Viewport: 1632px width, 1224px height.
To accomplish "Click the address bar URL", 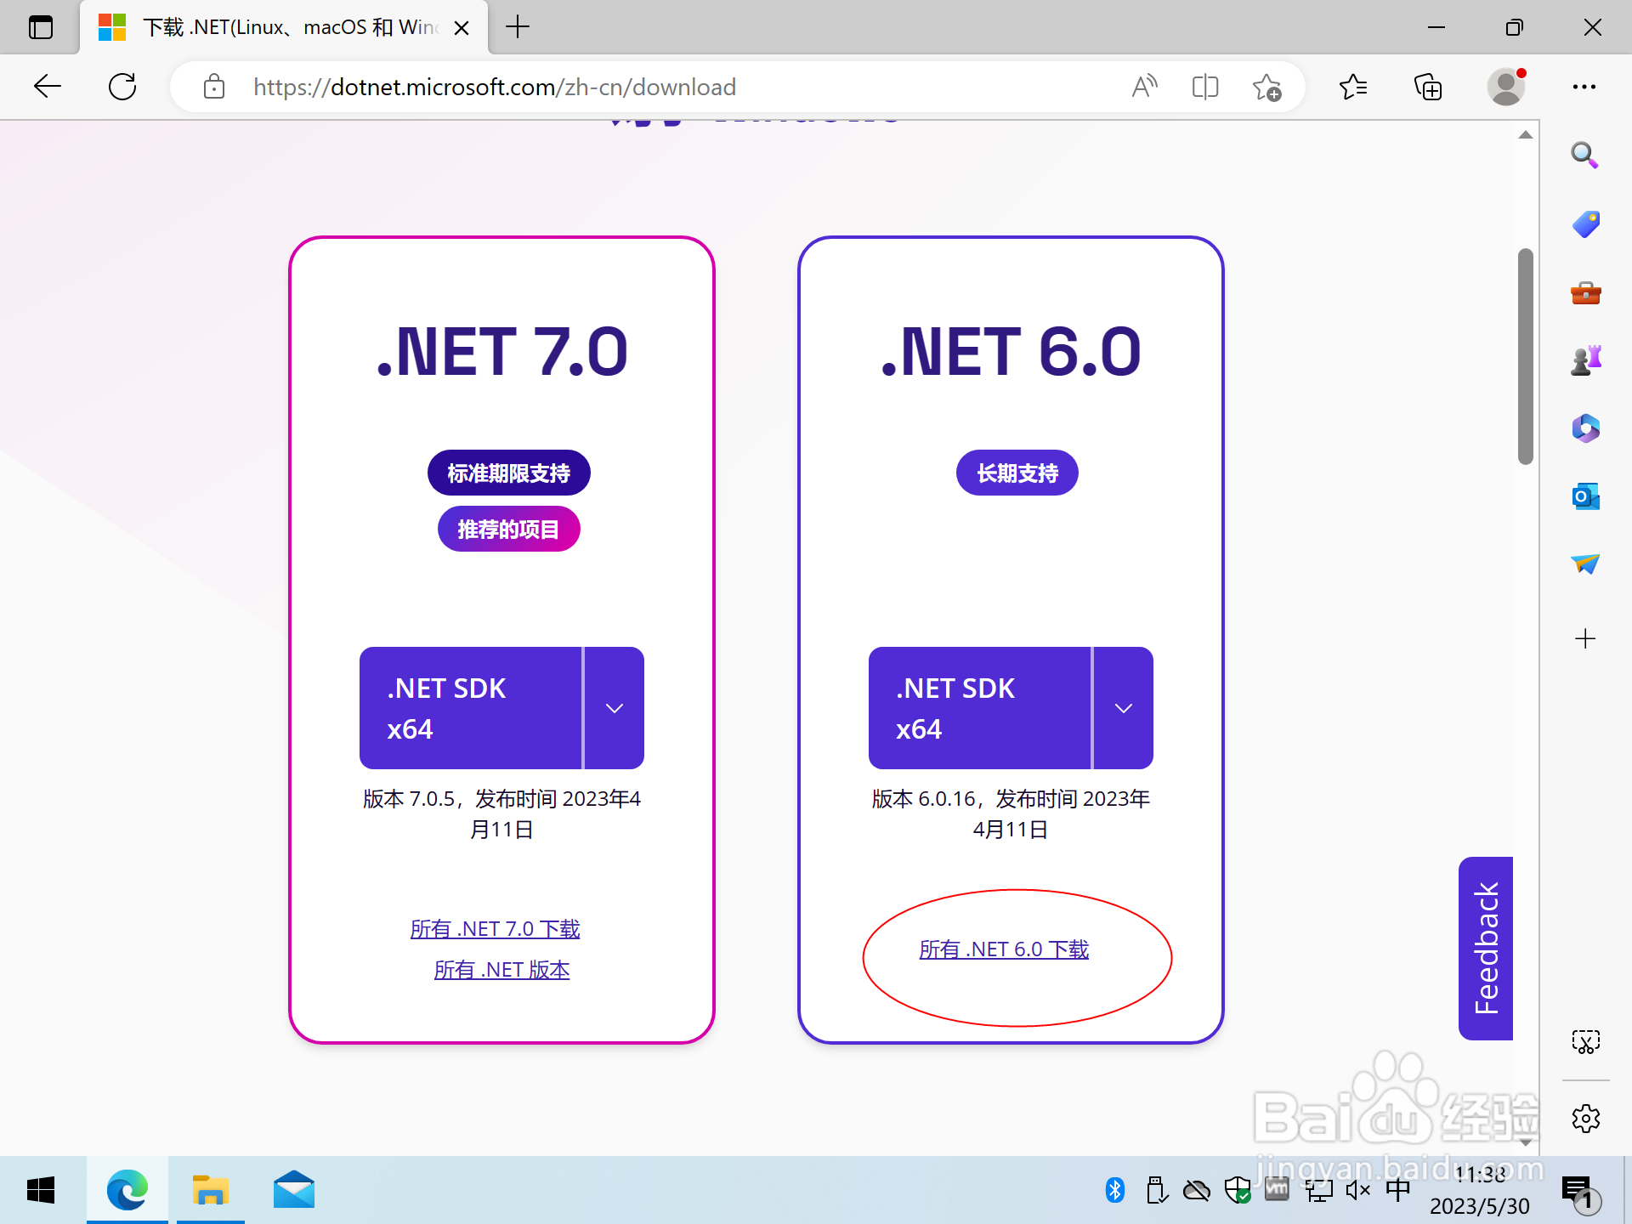I will click(495, 87).
